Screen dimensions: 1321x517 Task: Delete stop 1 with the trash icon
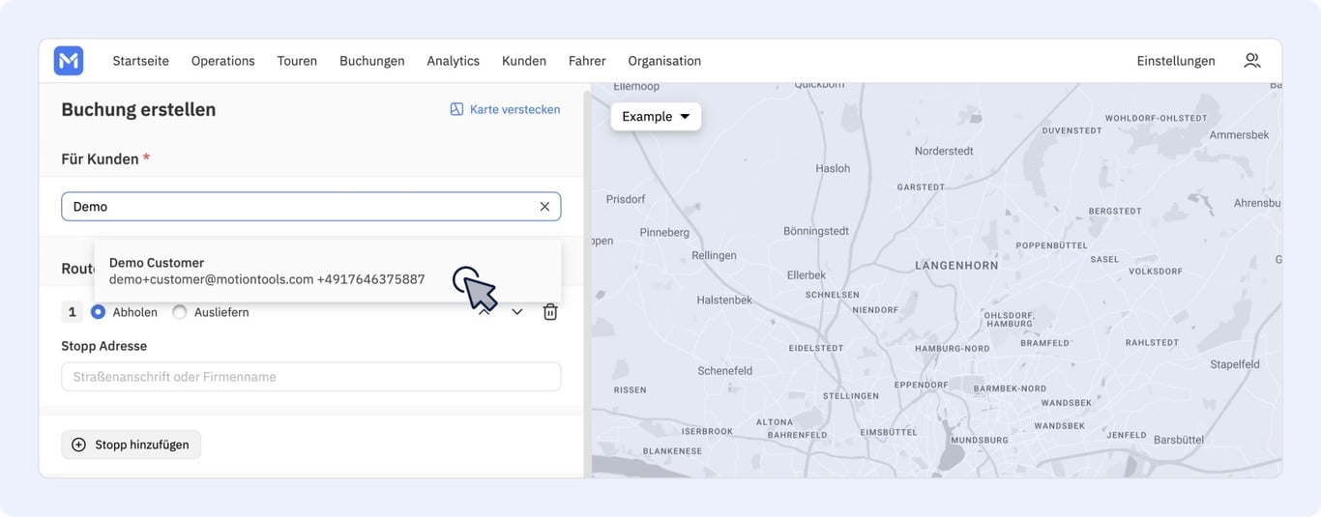pyautogui.click(x=550, y=312)
